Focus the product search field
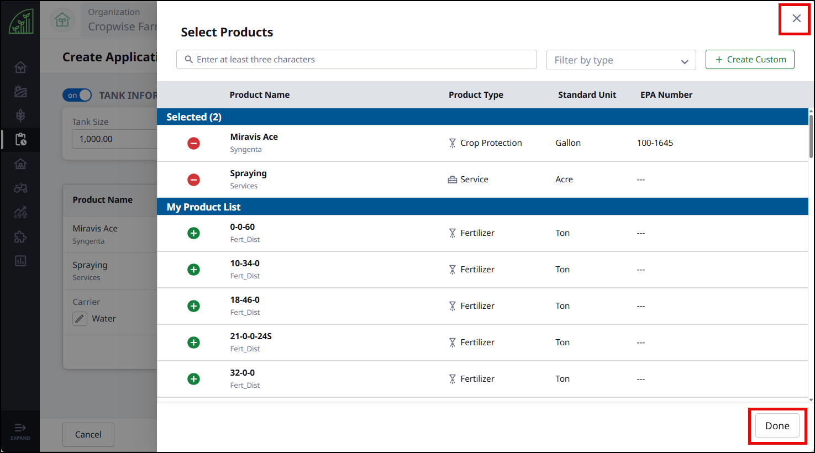The width and height of the screenshot is (815, 453). 356,60
